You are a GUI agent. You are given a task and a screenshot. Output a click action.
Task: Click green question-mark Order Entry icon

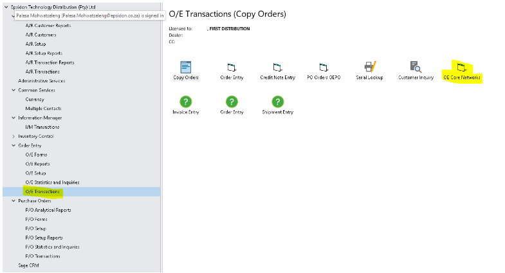click(232, 102)
